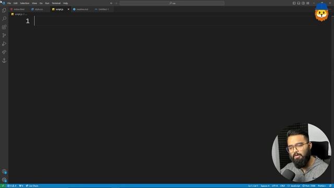Open the Terminal menu

56,3
